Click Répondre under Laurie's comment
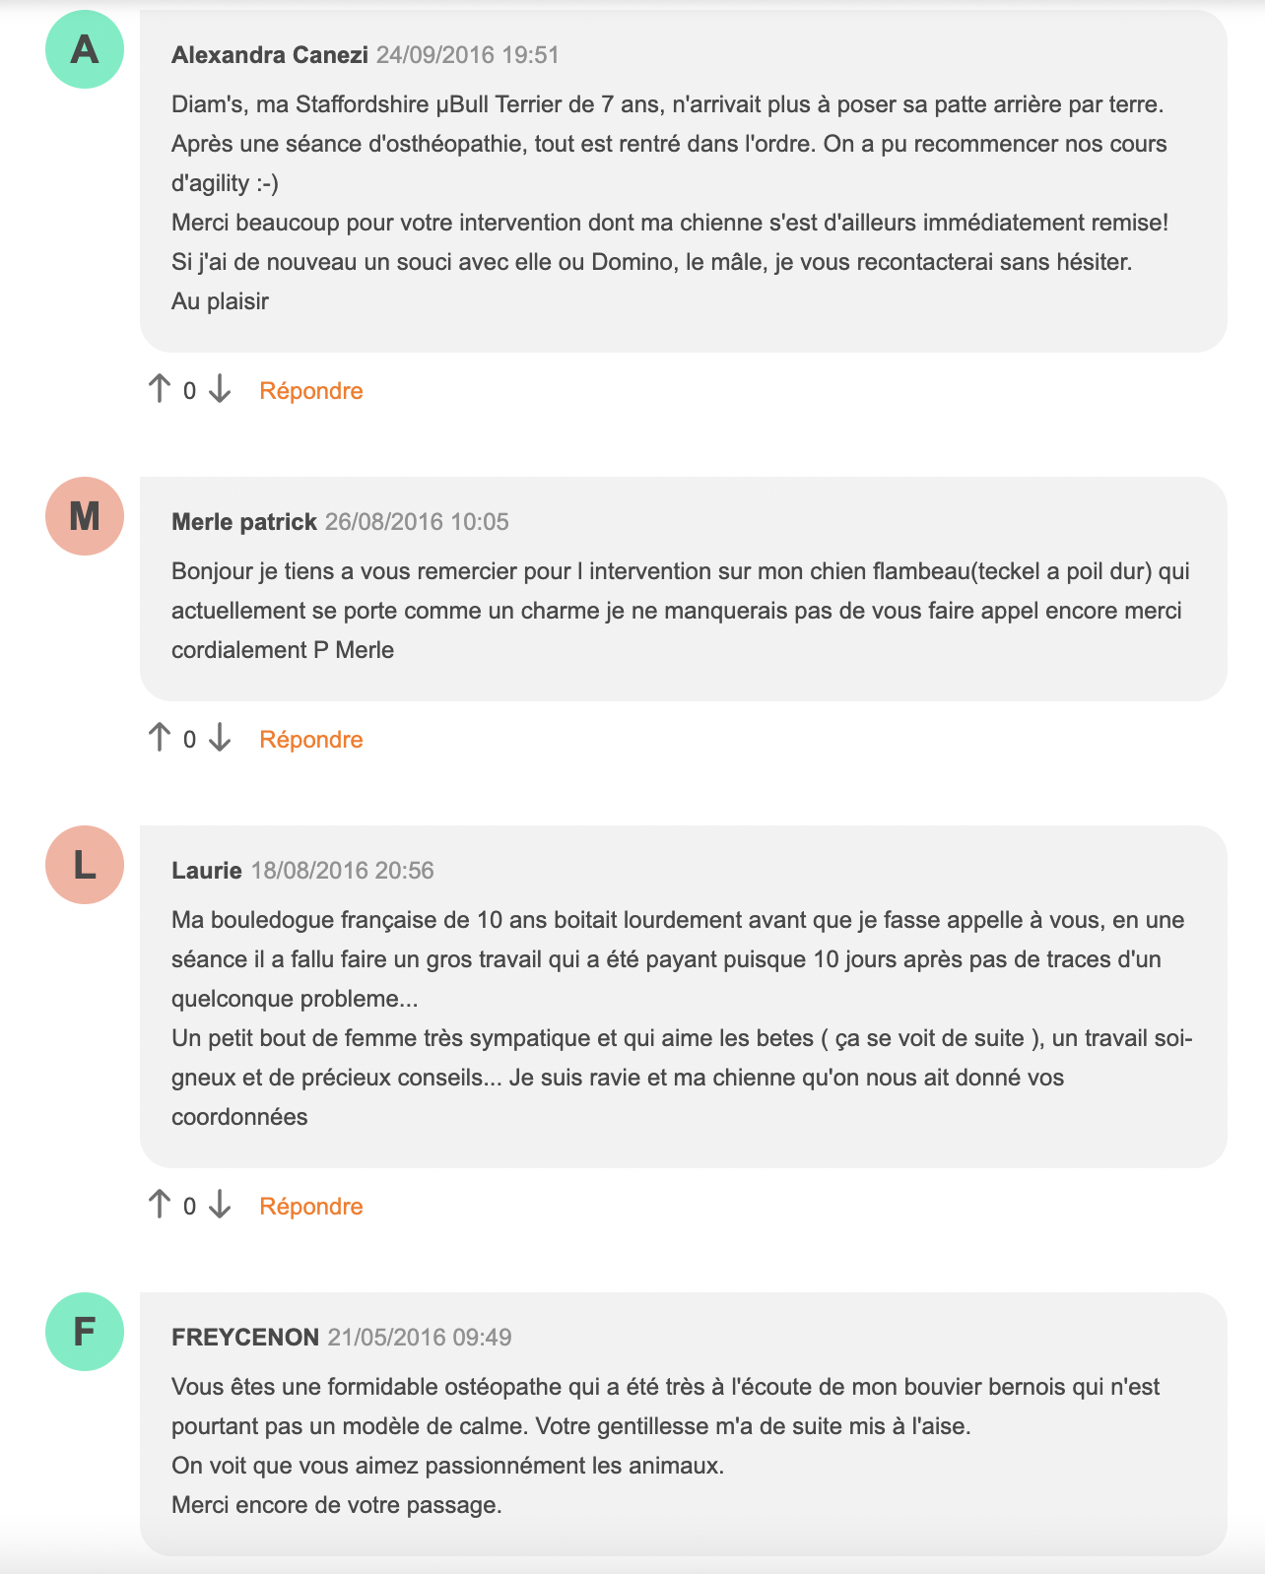This screenshot has width=1265, height=1574. click(x=311, y=1207)
